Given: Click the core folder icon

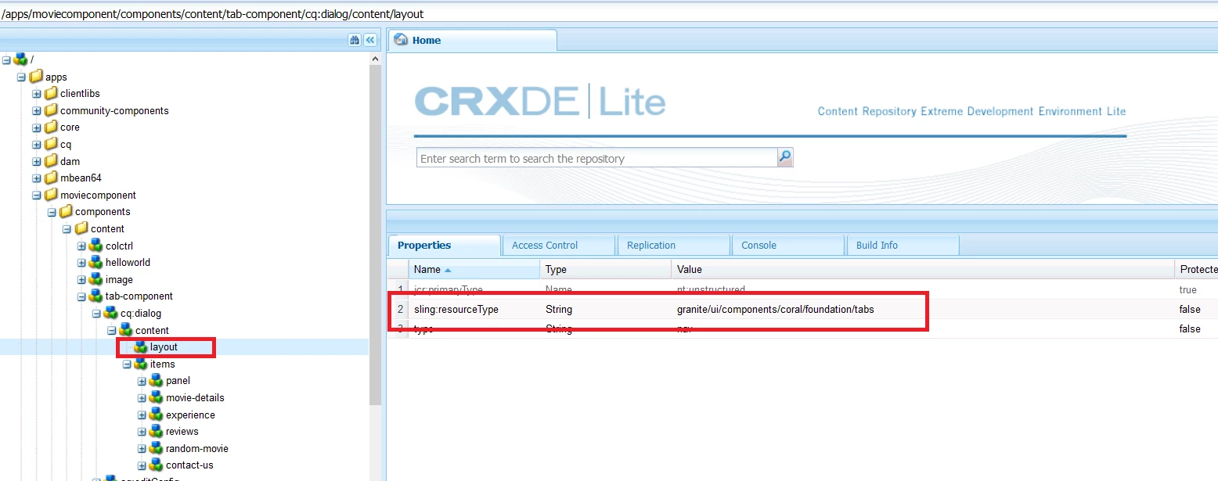Looking at the screenshot, I should tap(51, 127).
